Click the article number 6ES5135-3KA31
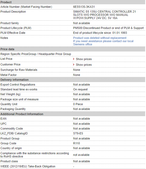Viewport: 146px width, 169px height. point(84,7)
